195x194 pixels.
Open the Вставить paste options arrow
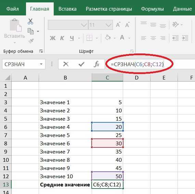point(15,43)
